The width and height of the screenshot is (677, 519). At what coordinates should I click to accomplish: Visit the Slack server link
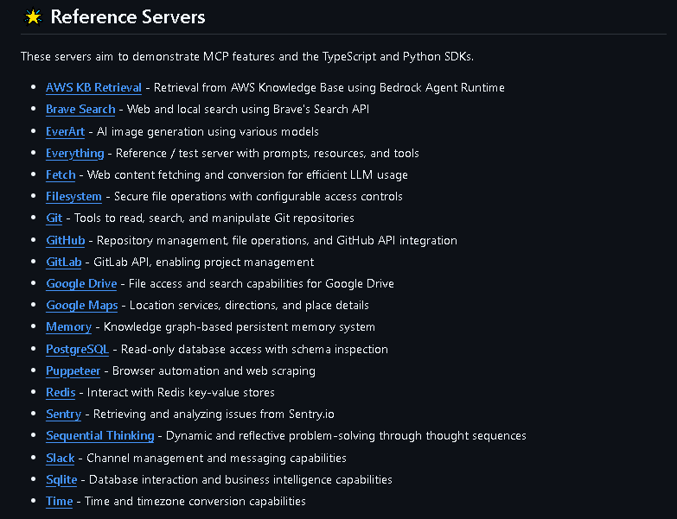tap(60, 458)
